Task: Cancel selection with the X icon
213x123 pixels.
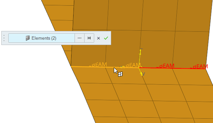Action: coord(99,38)
